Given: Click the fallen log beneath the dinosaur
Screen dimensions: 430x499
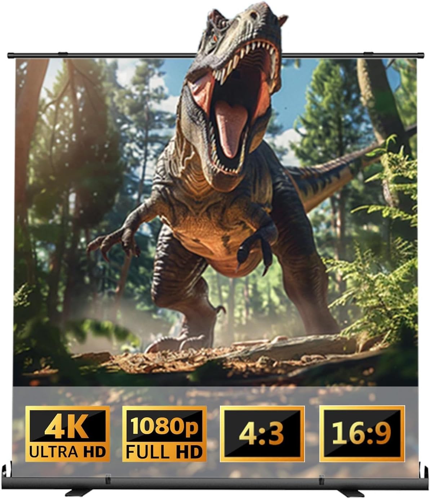Looking at the screenshot, I should (288, 346).
